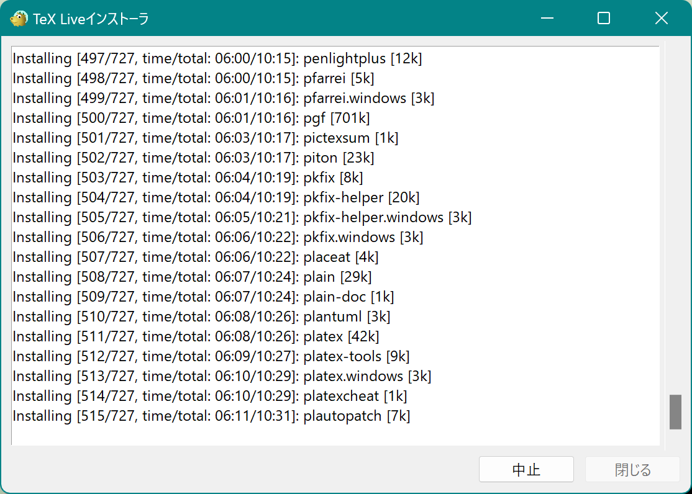Click the platexcheat [1k] entry
692x494 pixels.
pyautogui.click(x=209, y=396)
